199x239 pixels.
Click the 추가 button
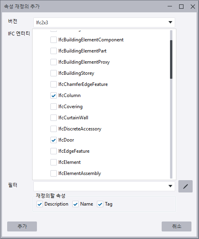click(x=22, y=226)
